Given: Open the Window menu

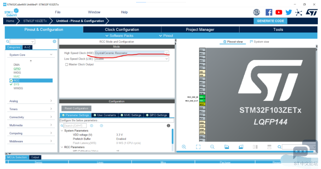Looking at the screenshot, I should (94, 12).
